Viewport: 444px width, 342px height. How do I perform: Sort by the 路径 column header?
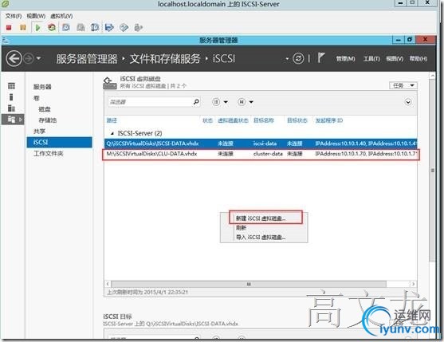pos(112,120)
